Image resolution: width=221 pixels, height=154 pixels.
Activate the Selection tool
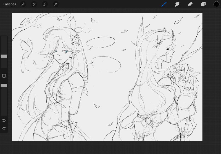pos(45,4)
